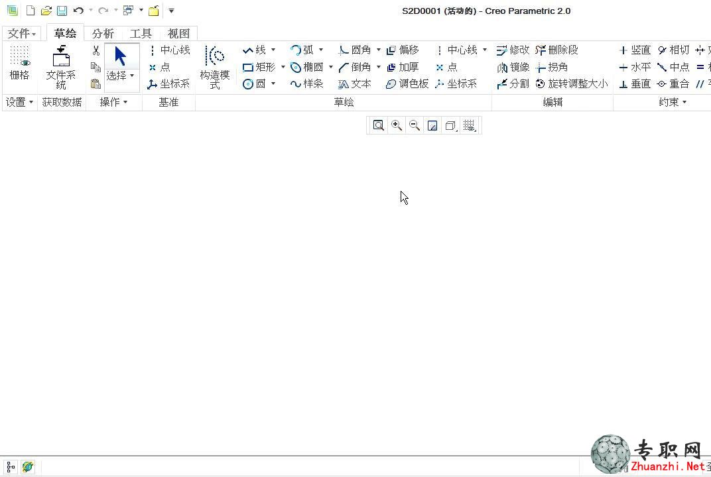Viewport: 711px width, 477px height.
Task: Click the 栅格 grid settings button
Action: tap(19, 63)
